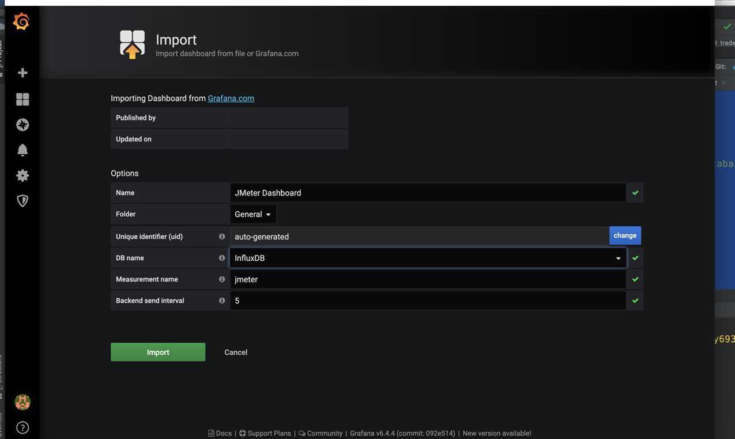Open the Grafana.com link
Image resolution: width=735 pixels, height=439 pixels.
[231, 98]
